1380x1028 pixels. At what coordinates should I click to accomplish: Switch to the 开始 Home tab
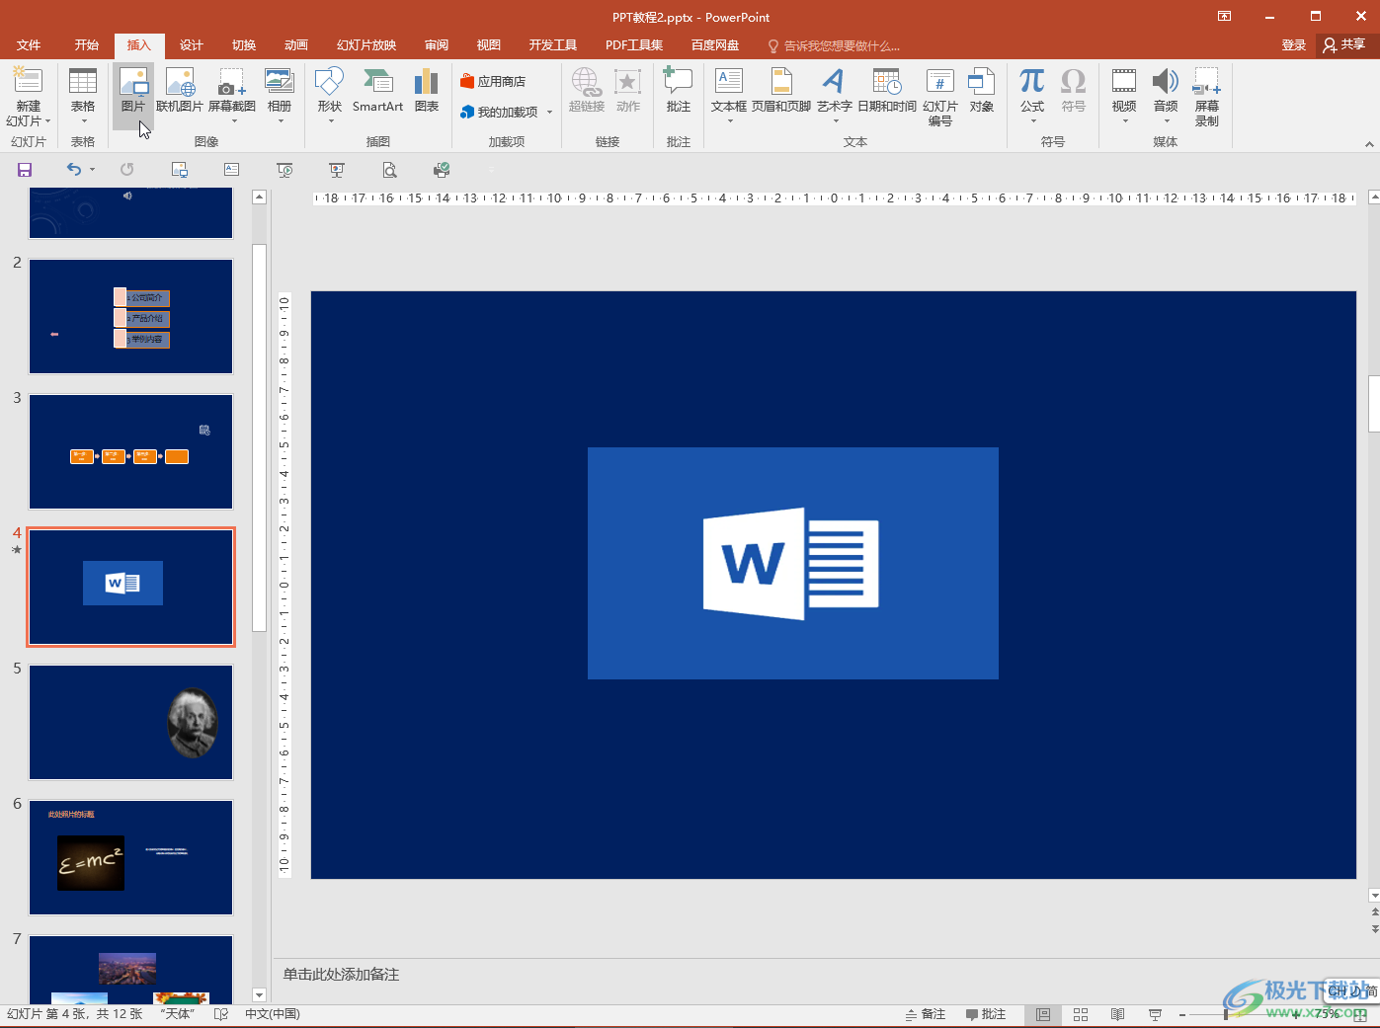click(87, 45)
